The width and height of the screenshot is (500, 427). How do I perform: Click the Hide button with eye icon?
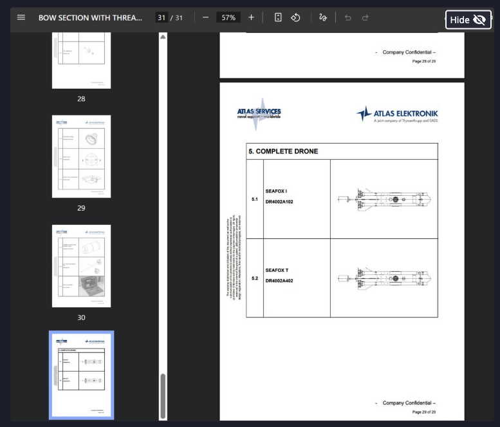[x=468, y=20]
